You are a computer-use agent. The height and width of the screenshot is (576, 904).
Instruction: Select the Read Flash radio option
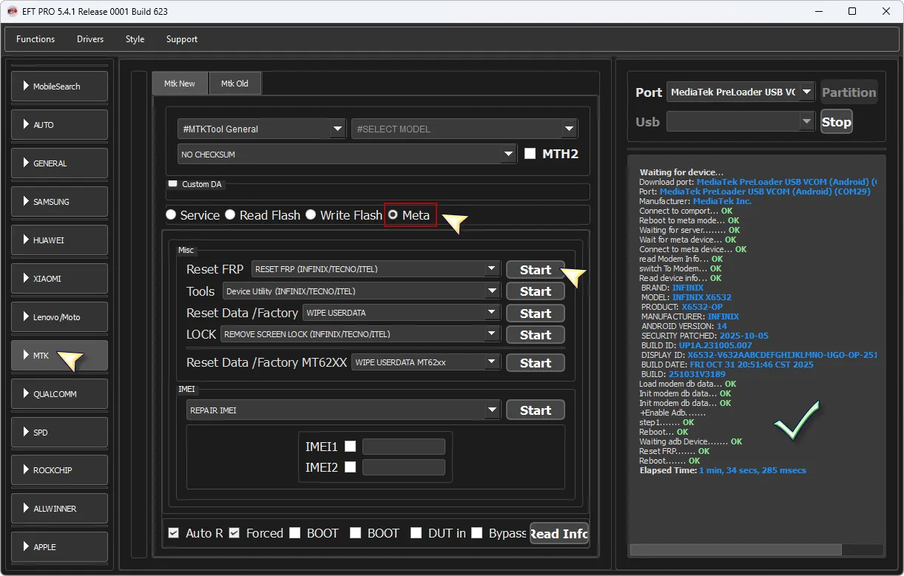[231, 215]
